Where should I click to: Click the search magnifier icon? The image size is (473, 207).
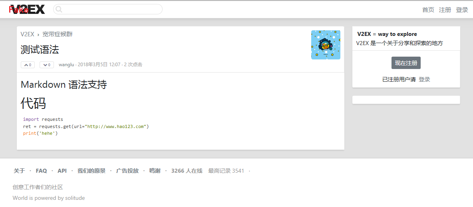point(59,9)
